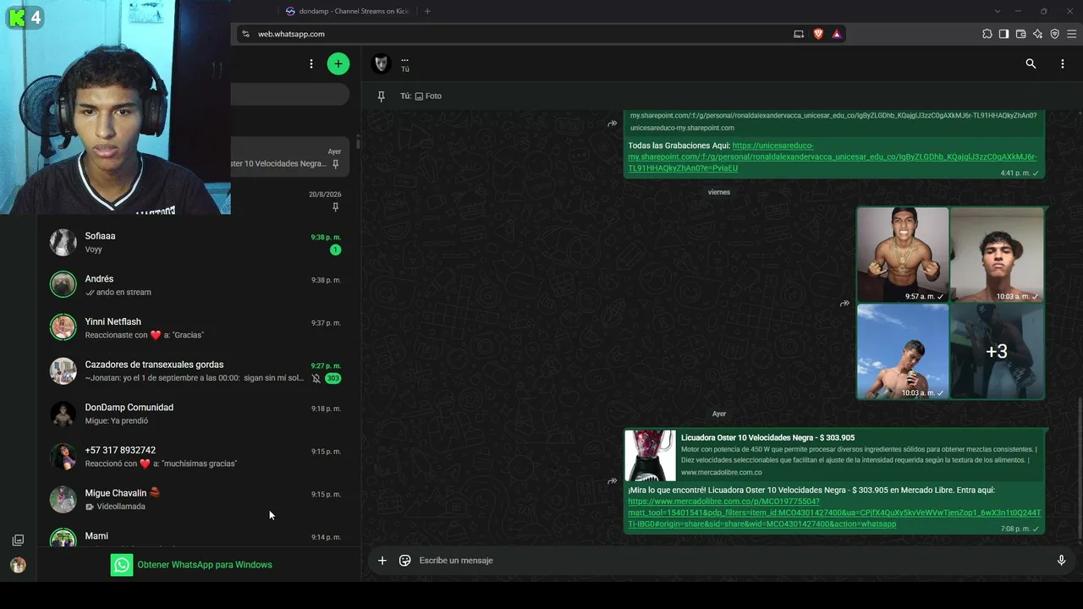Open Sofiaaa's profile picture
This screenshot has width=1083, height=609.
[63, 243]
